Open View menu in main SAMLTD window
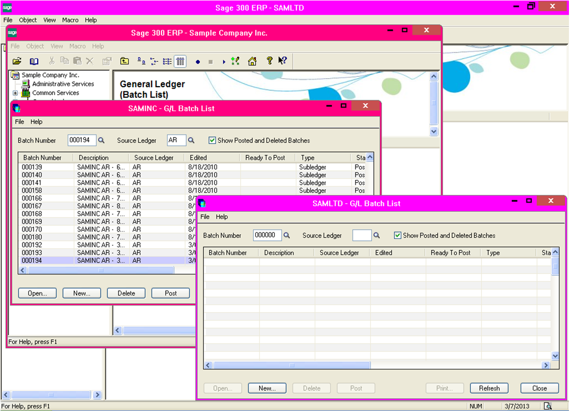The image size is (570, 411). [x=49, y=20]
